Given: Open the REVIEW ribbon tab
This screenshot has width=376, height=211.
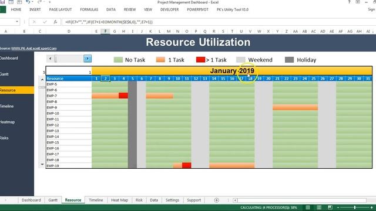Looking at the screenshot, I should 130,9.
